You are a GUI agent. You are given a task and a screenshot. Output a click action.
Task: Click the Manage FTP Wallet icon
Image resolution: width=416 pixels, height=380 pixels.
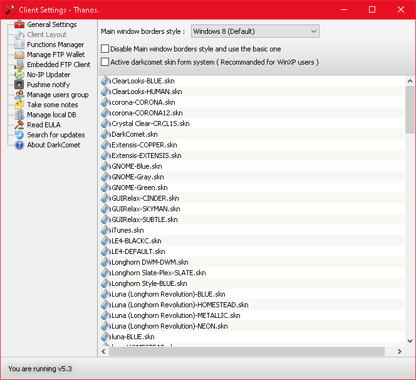pos(19,55)
